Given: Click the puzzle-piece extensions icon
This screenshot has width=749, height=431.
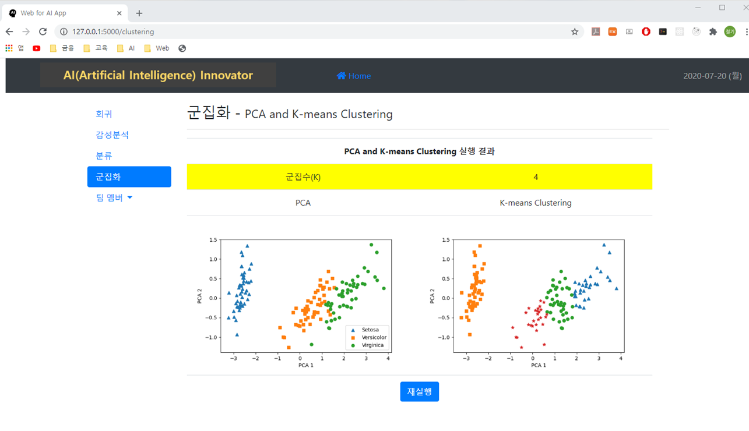Looking at the screenshot, I should (713, 31).
